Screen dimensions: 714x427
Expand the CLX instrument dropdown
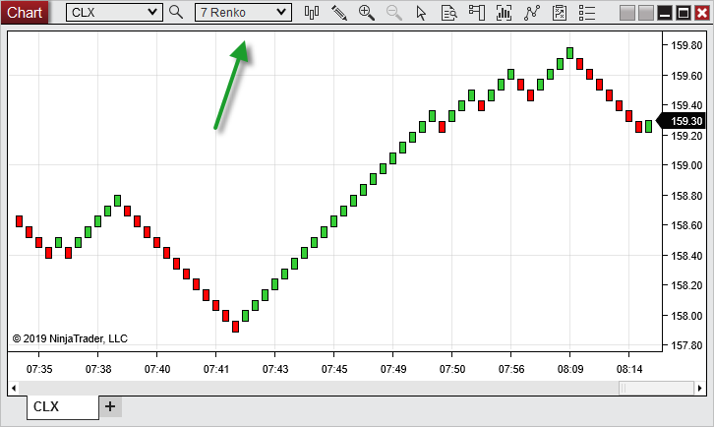point(151,13)
